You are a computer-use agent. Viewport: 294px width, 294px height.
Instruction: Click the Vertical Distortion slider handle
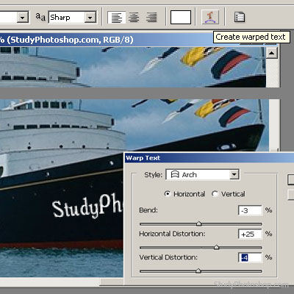pyautogui.click(x=198, y=270)
